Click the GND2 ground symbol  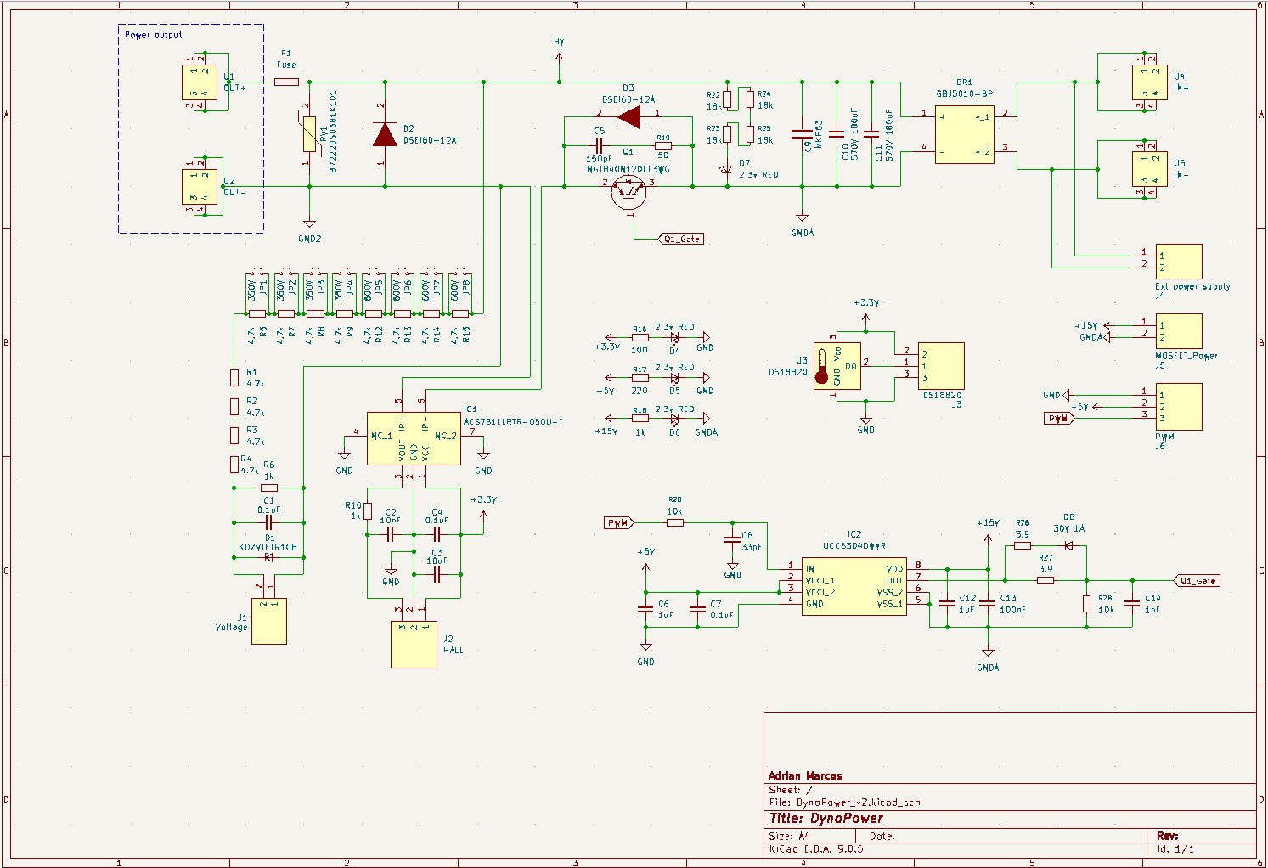coord(309,221)
